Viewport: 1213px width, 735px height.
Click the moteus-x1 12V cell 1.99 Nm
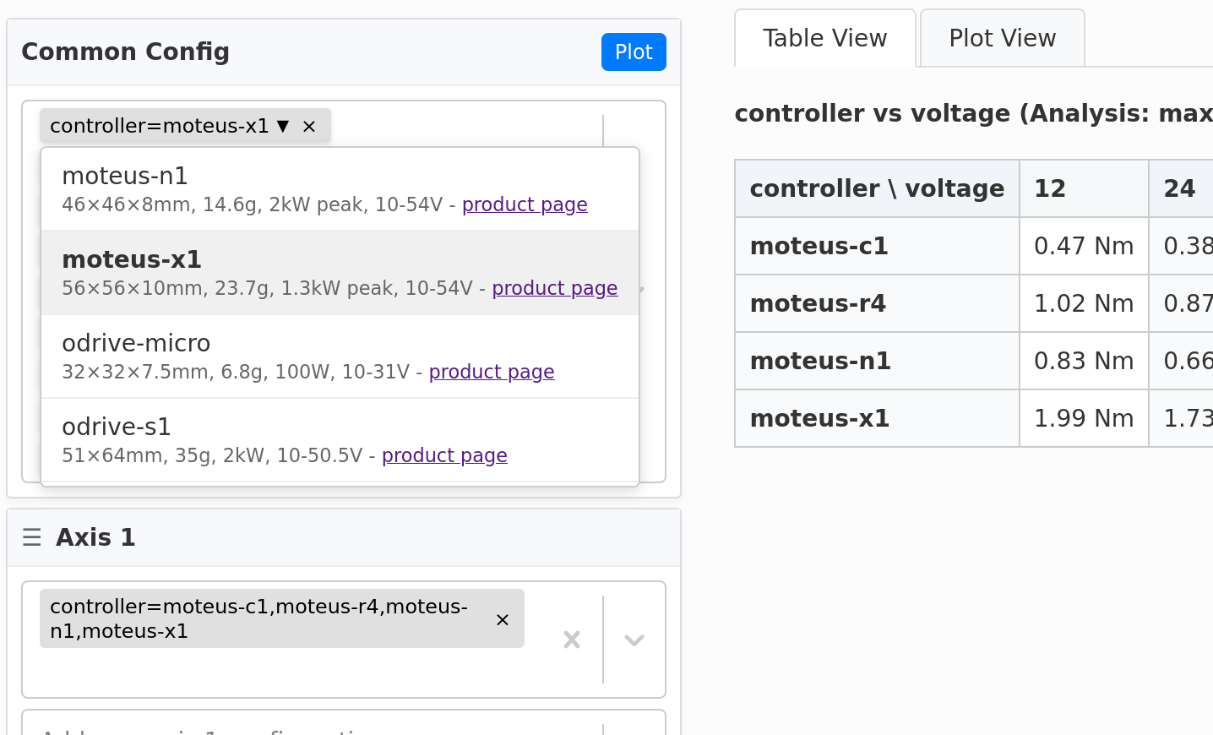(x=1083, y=419)
